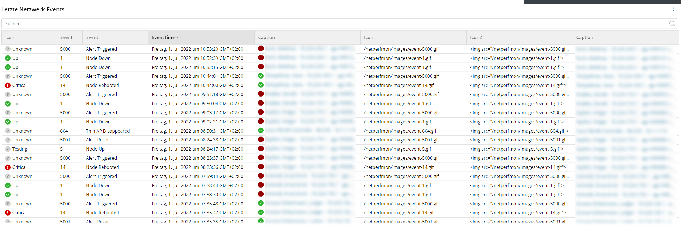
Task: Open the widget's three-dot options menu
Action: pyautogui.click(x=674, y=9)
